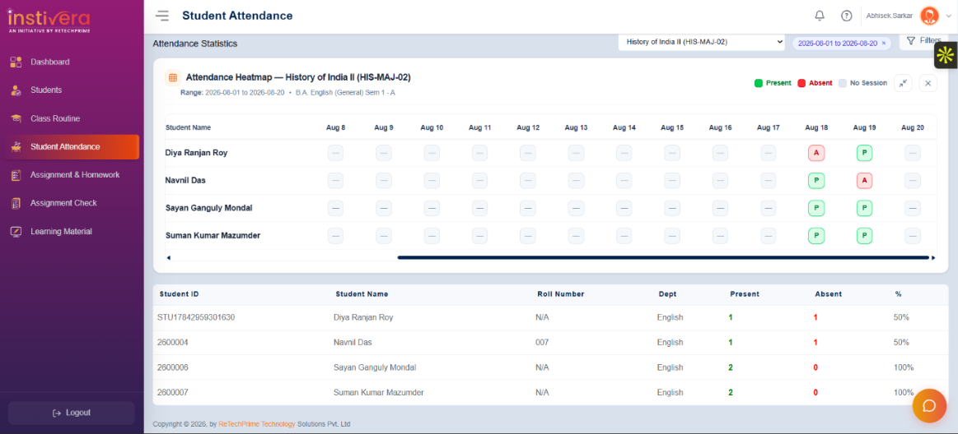Screen dimensions: 958x434
Task: Click the green Present legend swatch
Action: coord(758,83)
